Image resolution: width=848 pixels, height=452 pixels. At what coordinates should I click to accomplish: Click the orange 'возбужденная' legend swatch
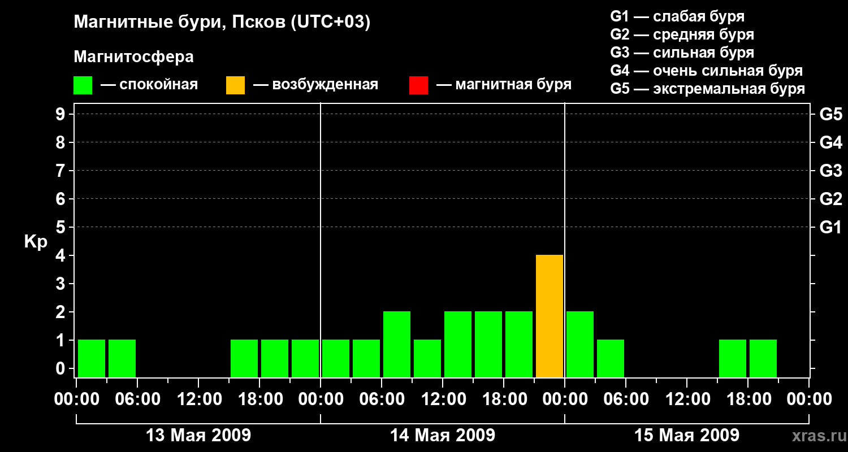(x=235, y=85)
